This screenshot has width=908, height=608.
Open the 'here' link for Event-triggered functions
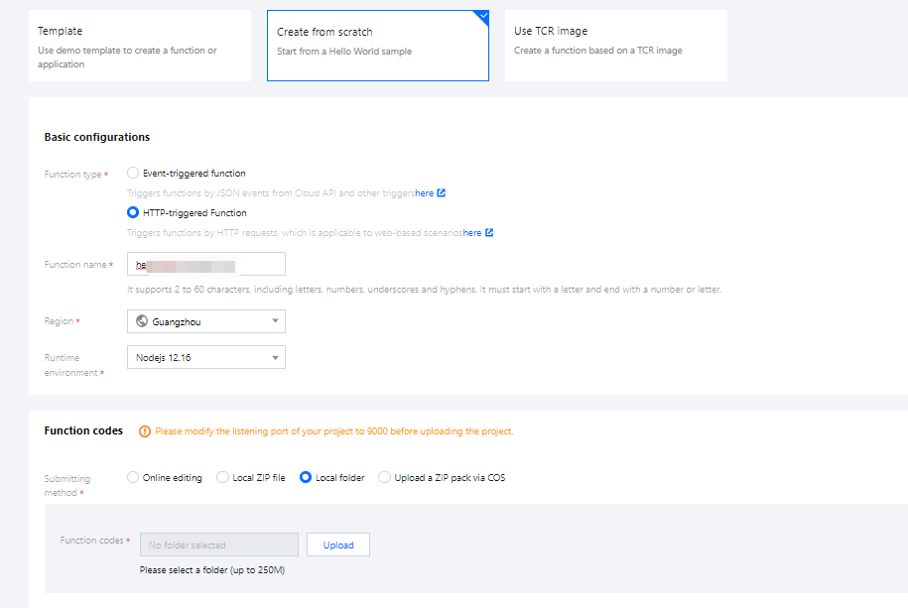point(425,193)
